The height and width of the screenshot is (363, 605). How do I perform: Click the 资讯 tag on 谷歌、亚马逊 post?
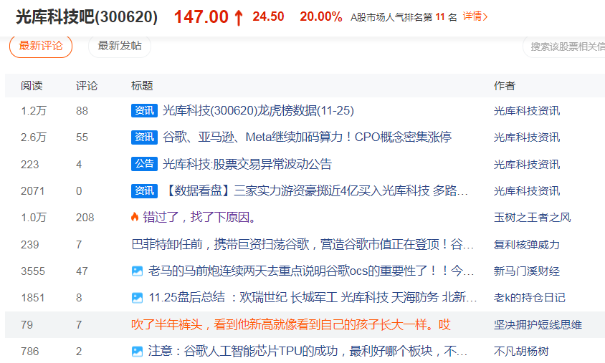tap(144, 137)
